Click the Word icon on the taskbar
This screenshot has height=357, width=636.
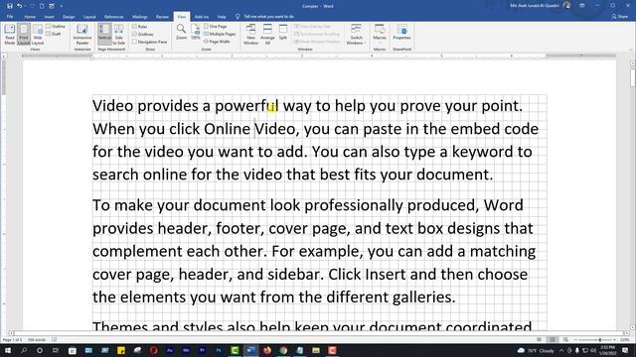(250, 350)
